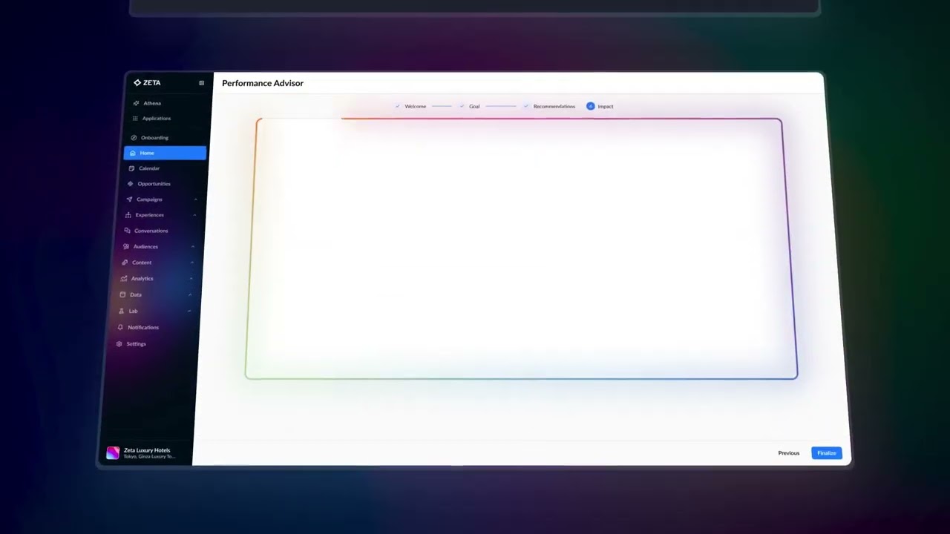Expand the Content menu chevron

click(x=192, y=263)
